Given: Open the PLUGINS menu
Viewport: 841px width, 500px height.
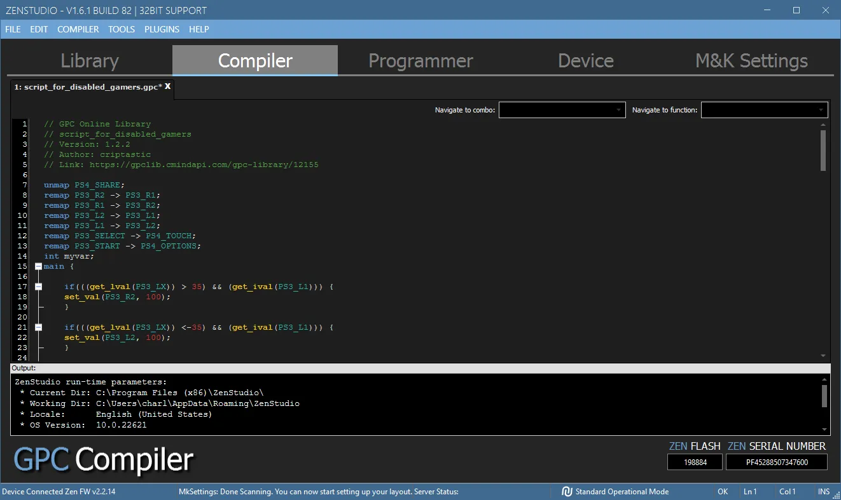Looking at the screenshot, I should pos(162,29).
